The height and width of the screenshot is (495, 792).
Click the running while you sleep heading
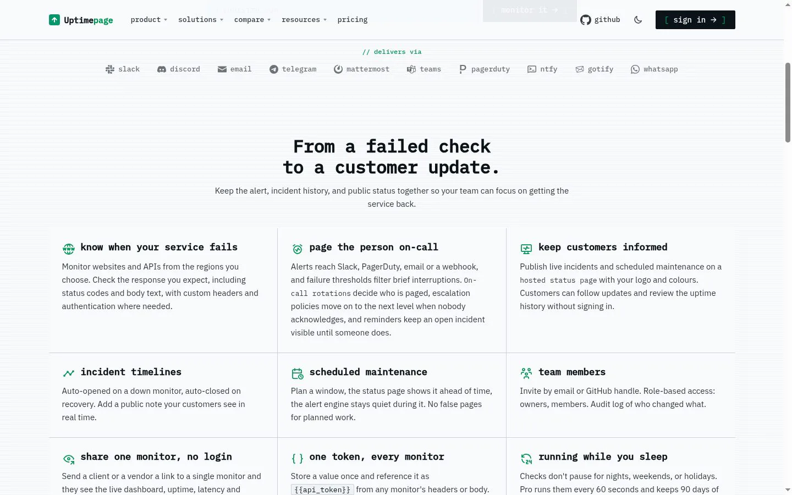(x=603, y=457)
